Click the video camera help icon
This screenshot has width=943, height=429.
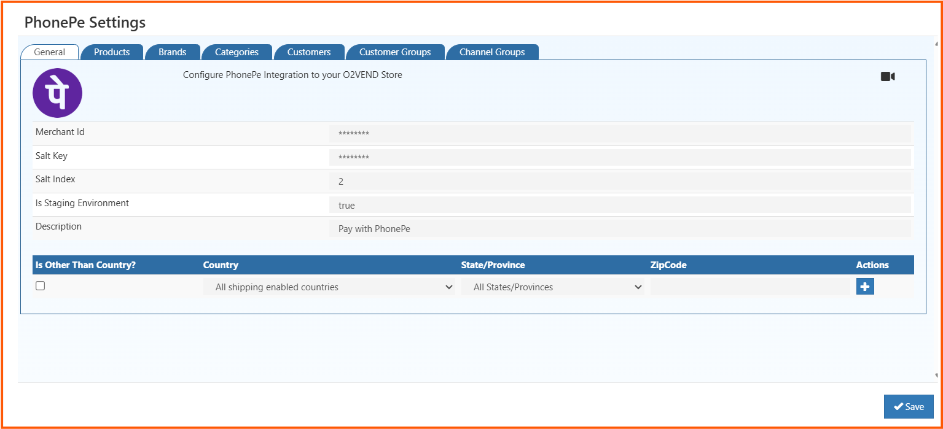coord(887,77)
